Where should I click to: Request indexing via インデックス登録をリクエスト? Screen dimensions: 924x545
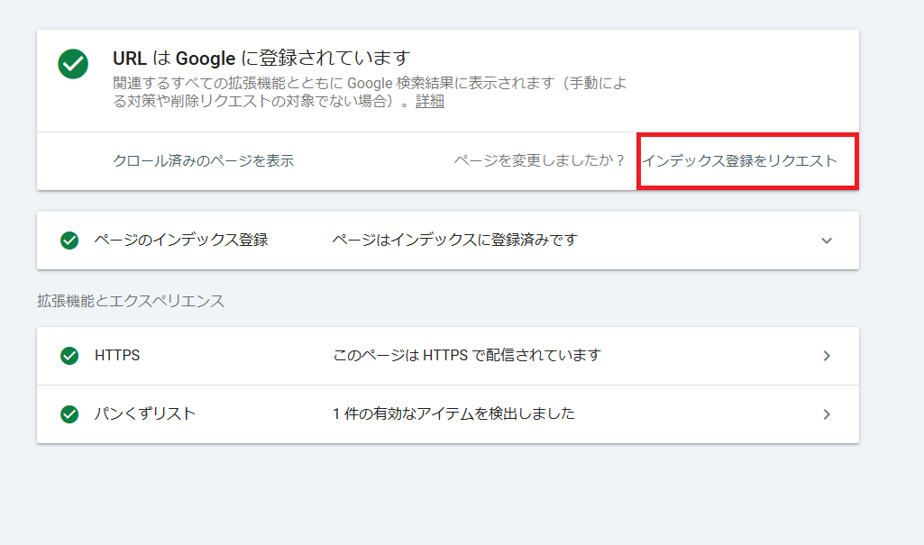[739, 160]
